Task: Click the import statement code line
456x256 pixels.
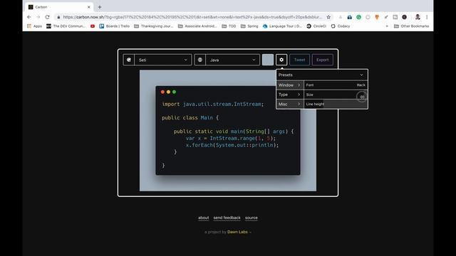Action: point(212,105)
